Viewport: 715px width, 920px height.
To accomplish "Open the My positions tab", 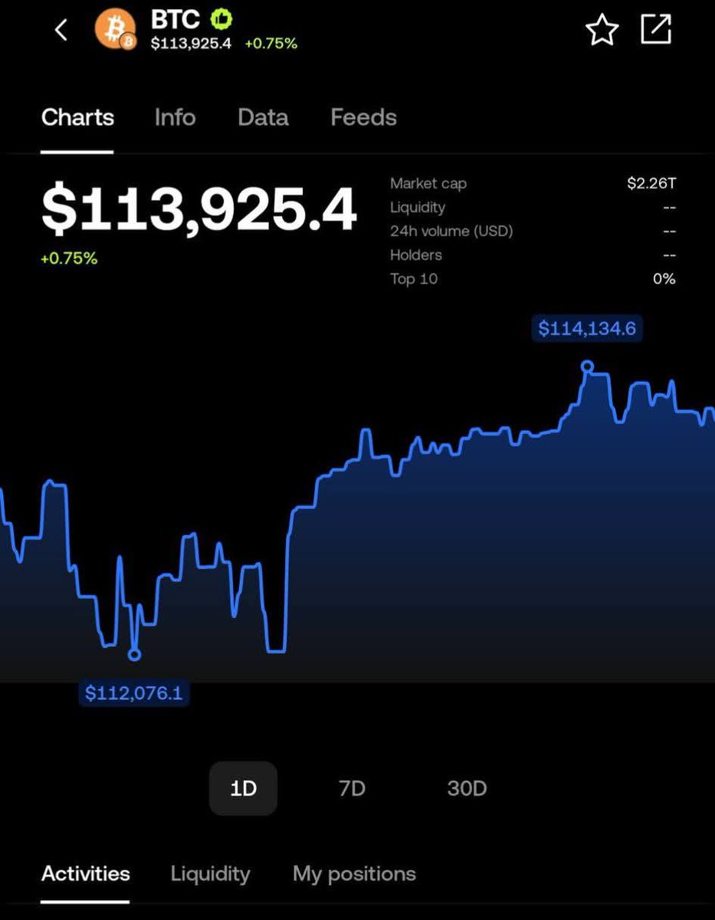I will (x=354, y=874).
